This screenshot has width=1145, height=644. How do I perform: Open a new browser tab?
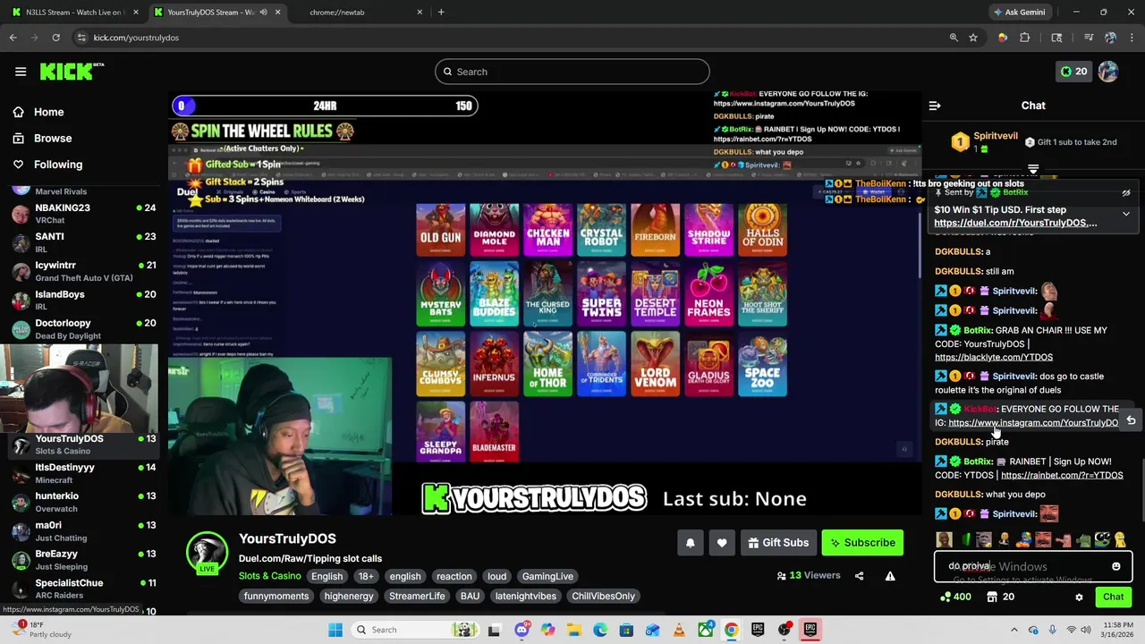[x=441, y=13]
